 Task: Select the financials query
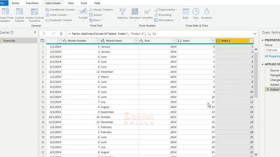(x=18, y=41)
